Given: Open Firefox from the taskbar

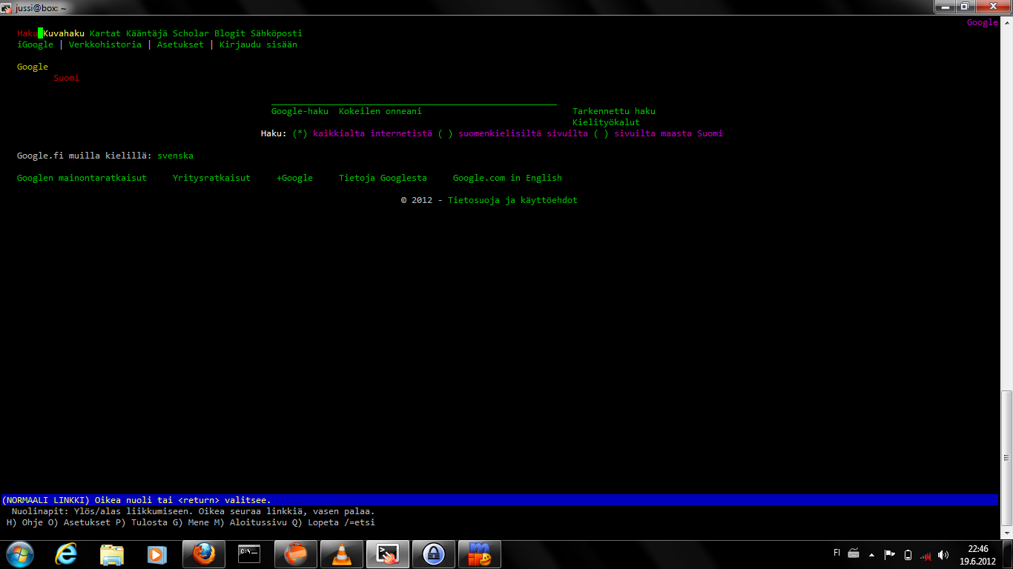Looking at the screenshot, I should 203,554.
